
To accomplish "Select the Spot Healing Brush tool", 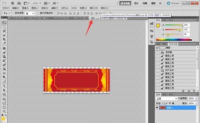I will pyautogui.click(x=4, y=48).
